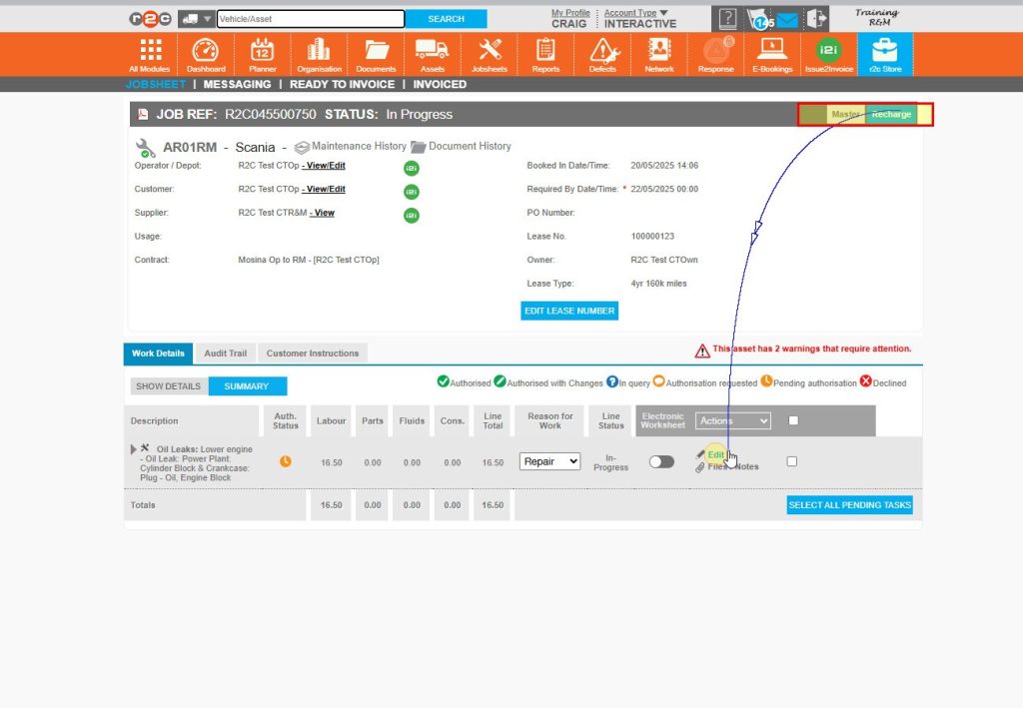Open the Customer Instructions tab
The image size is (1023, 708).
[x=313, y=354]
